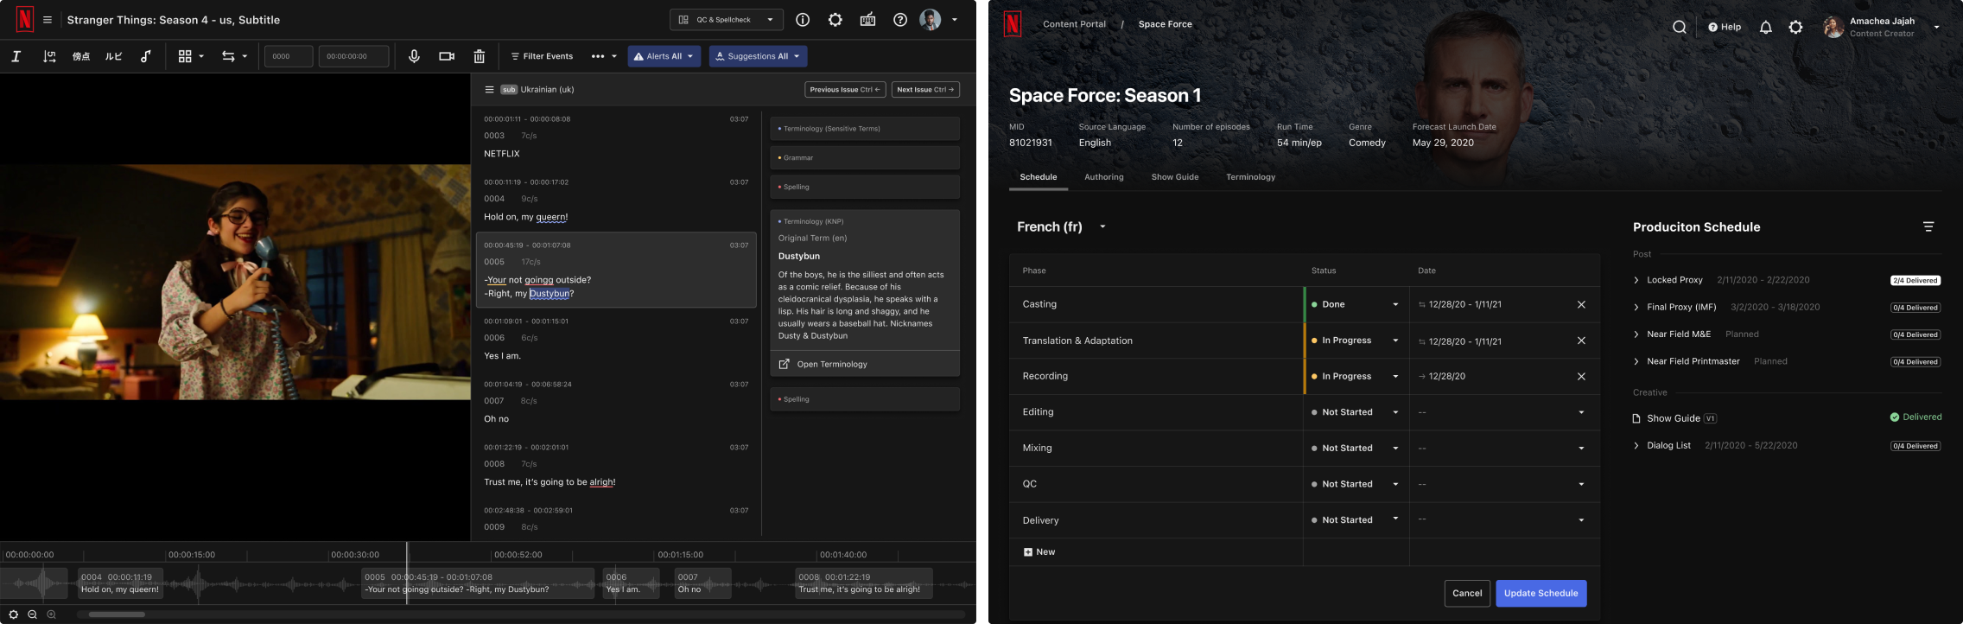This screenshot has height=624, width=1963.
Task: Switch to the Schedule tab
Action: (1039, 177)
